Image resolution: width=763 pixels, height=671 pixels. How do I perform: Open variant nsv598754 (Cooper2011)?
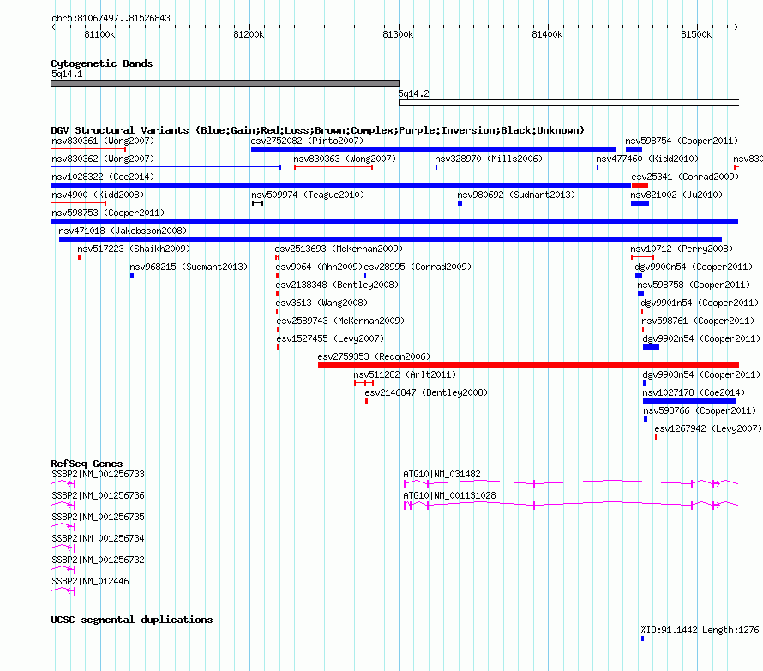point(682,141)
